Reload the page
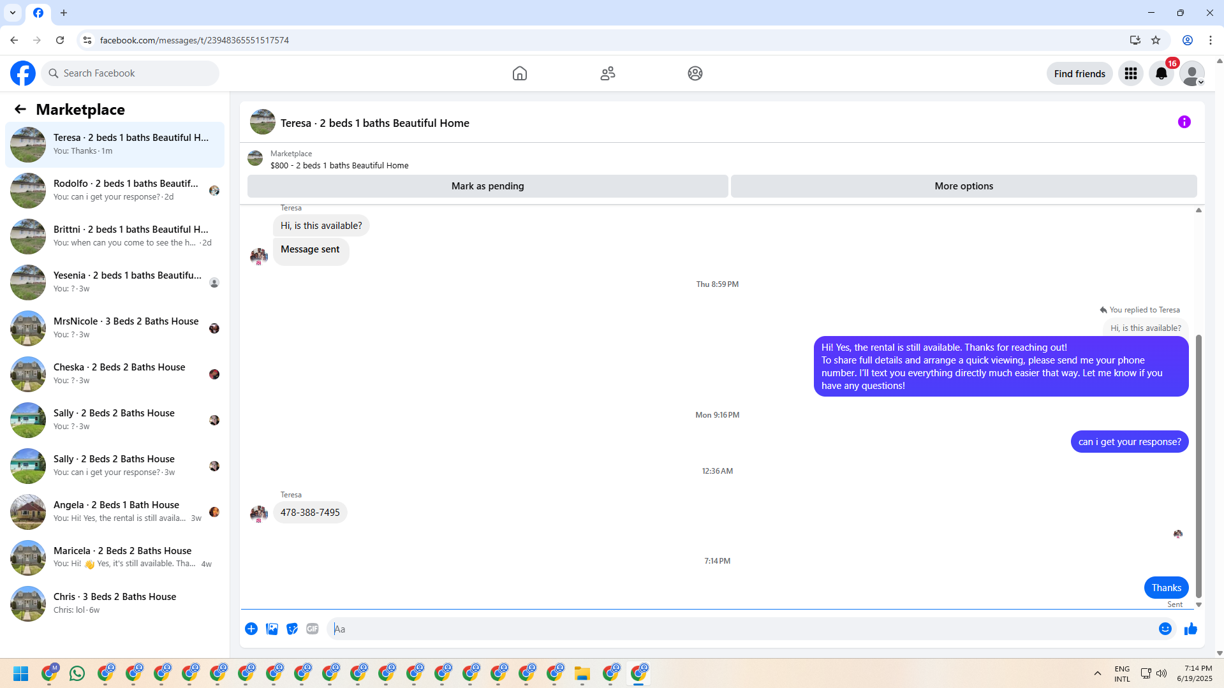This screenshot has width=1224, height=688. coord(60,40)
